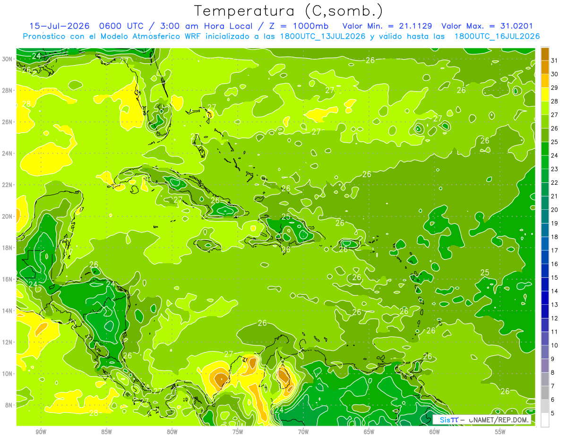
Task: Click the dark orange legend swatch above 31
Action: point(545,54)
